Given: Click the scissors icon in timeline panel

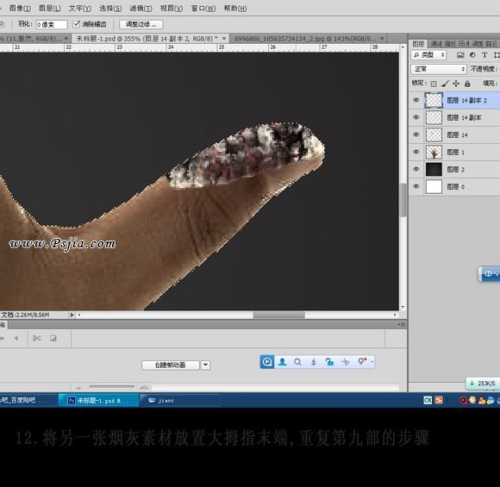Looking at the screenshot, I should pyautogui.click(x=37, y=338).
